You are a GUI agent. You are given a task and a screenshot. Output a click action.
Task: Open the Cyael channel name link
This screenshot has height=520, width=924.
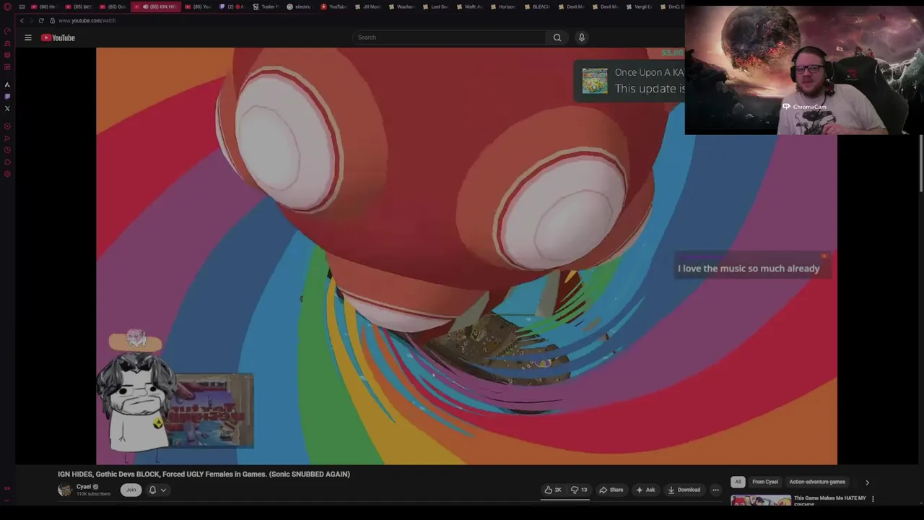click(x=84, y=487)
